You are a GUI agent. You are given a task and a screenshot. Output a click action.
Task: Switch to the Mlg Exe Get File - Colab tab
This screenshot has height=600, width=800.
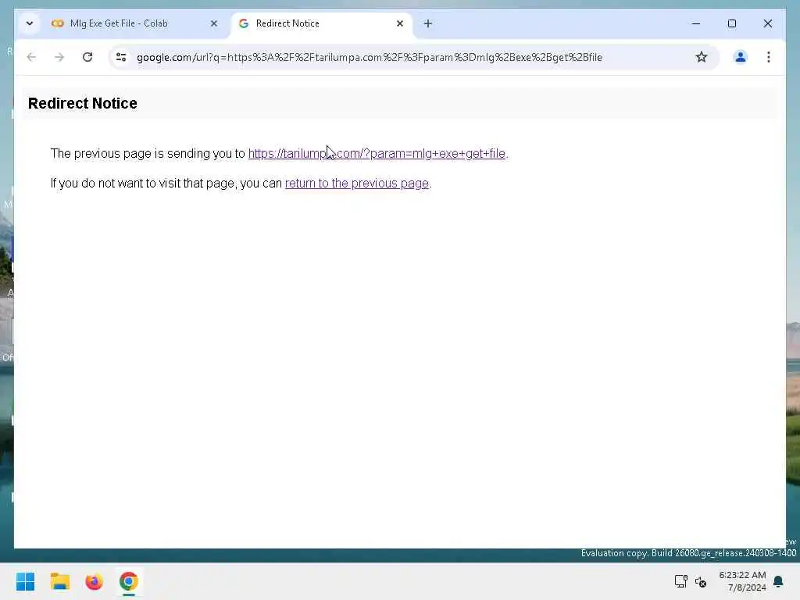click(x=134, y=23)
